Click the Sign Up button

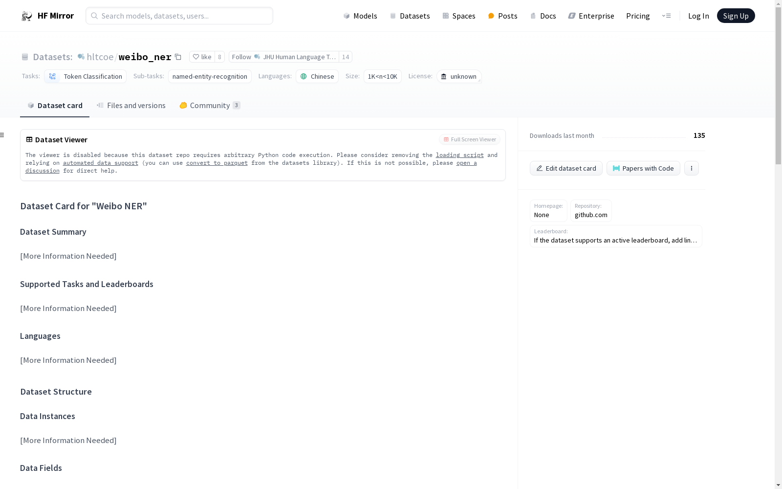[736, 16]
